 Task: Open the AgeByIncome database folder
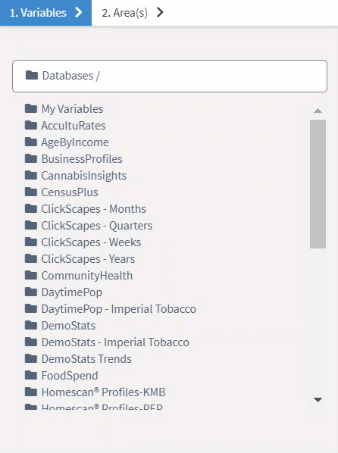point(75,142)
